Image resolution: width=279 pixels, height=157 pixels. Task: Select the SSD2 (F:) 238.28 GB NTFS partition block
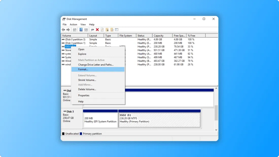click(160, 119)
